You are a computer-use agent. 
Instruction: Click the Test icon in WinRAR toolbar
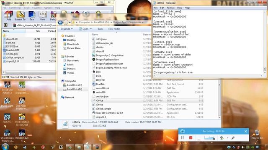click(x=32, y=16)
